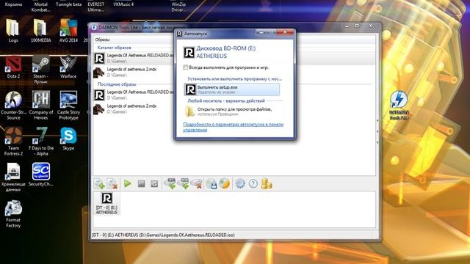The height and width of the screenshot is (264, 470).
Task: Open the Skype desktop shortcut
Action: click(68, 139)
